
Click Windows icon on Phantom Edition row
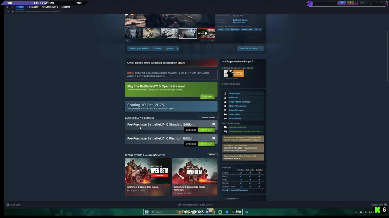(214, 138)
